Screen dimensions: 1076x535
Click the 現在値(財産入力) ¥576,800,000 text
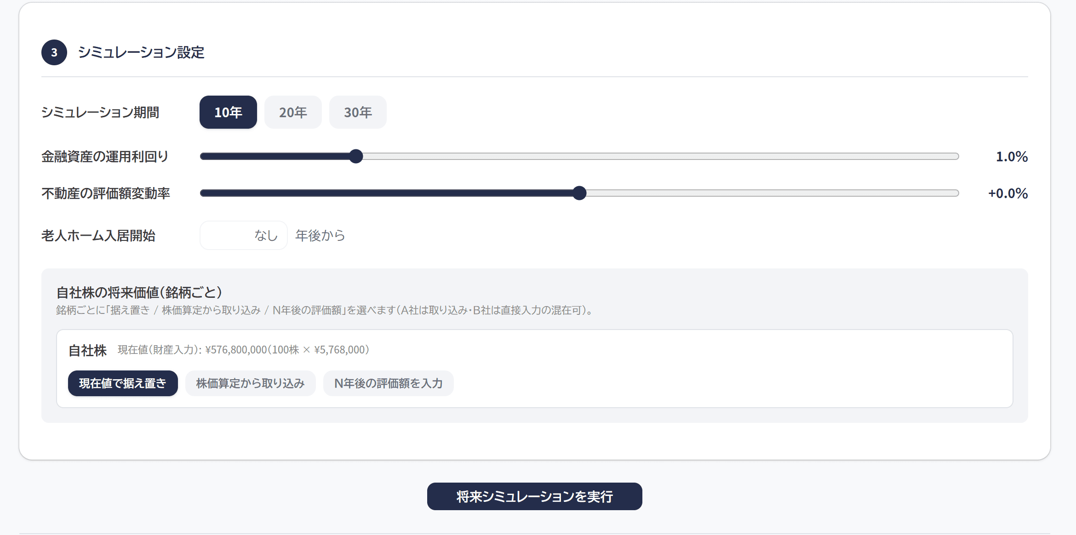click(x=244, y=350)
